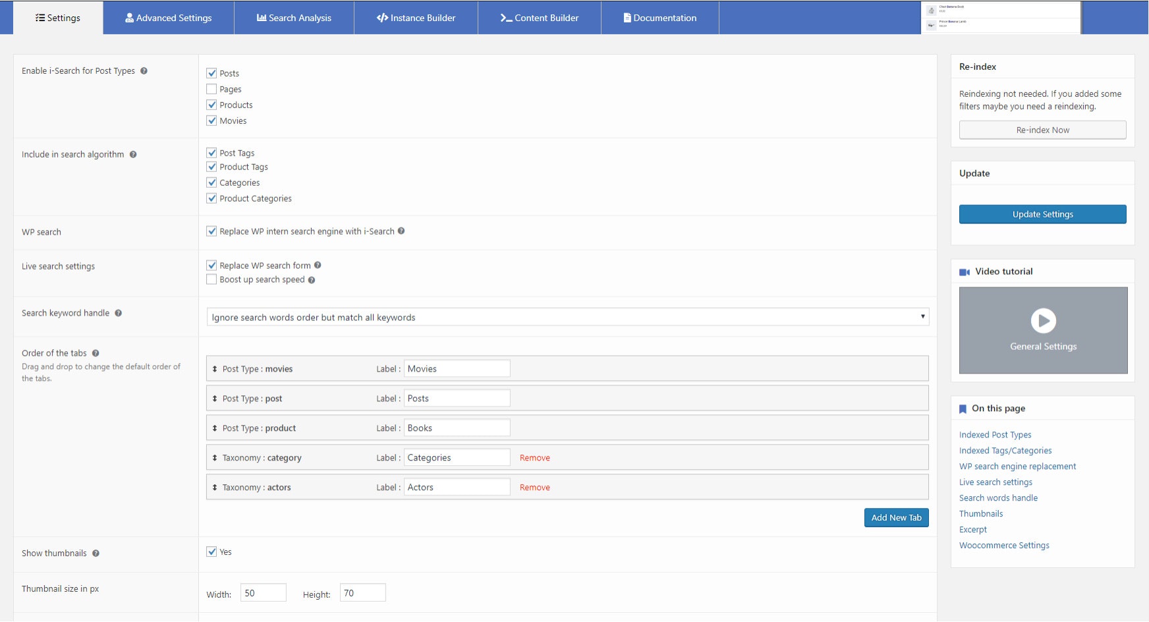Remove the actors taxonomy tab

534,487
